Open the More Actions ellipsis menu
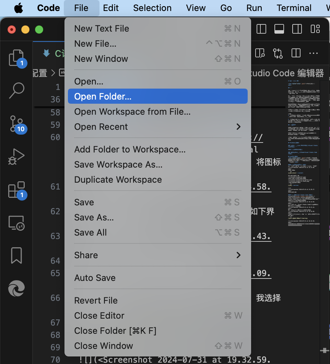This screenshot has width=330, height=364. pos(314,53)
